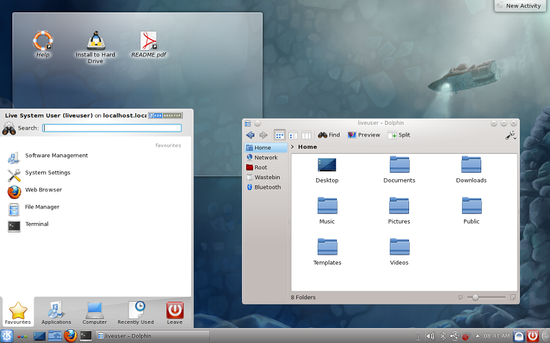The width and height of the screenshot is (550, 343).
Task: Open the Find search tool in Dolphin
Action: 329,135
